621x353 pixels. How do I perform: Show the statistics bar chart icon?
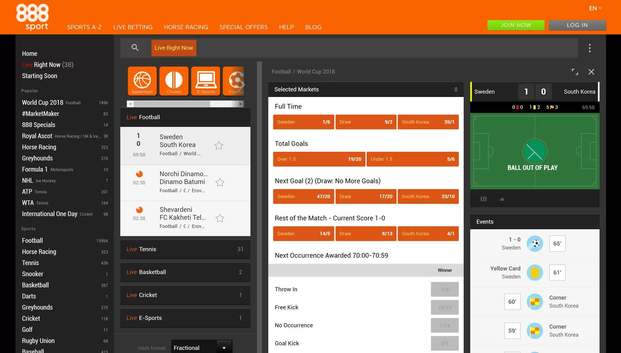tap(502, 199)
